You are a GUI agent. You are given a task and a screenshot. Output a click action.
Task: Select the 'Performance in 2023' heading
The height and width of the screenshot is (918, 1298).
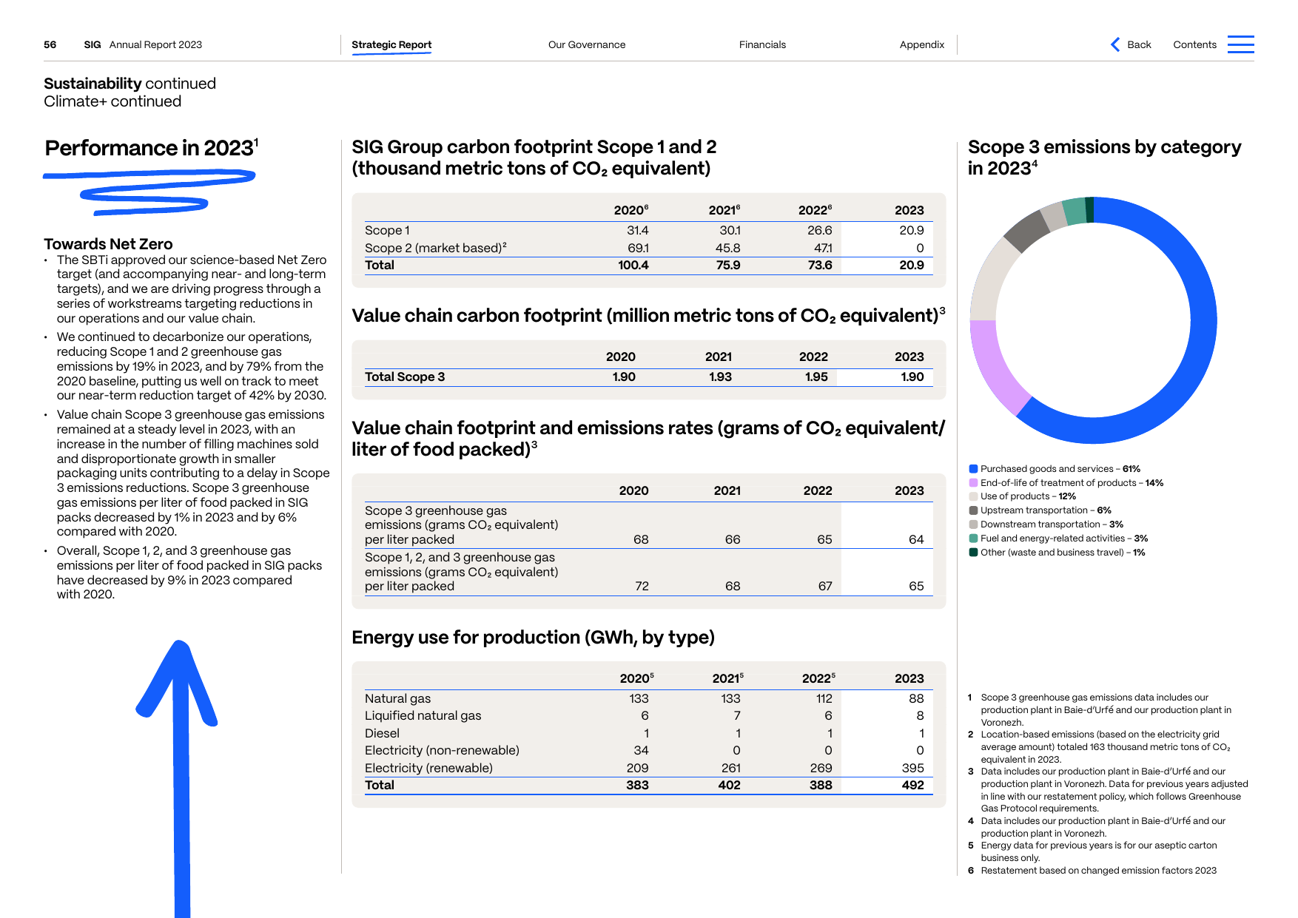[152, 148]
